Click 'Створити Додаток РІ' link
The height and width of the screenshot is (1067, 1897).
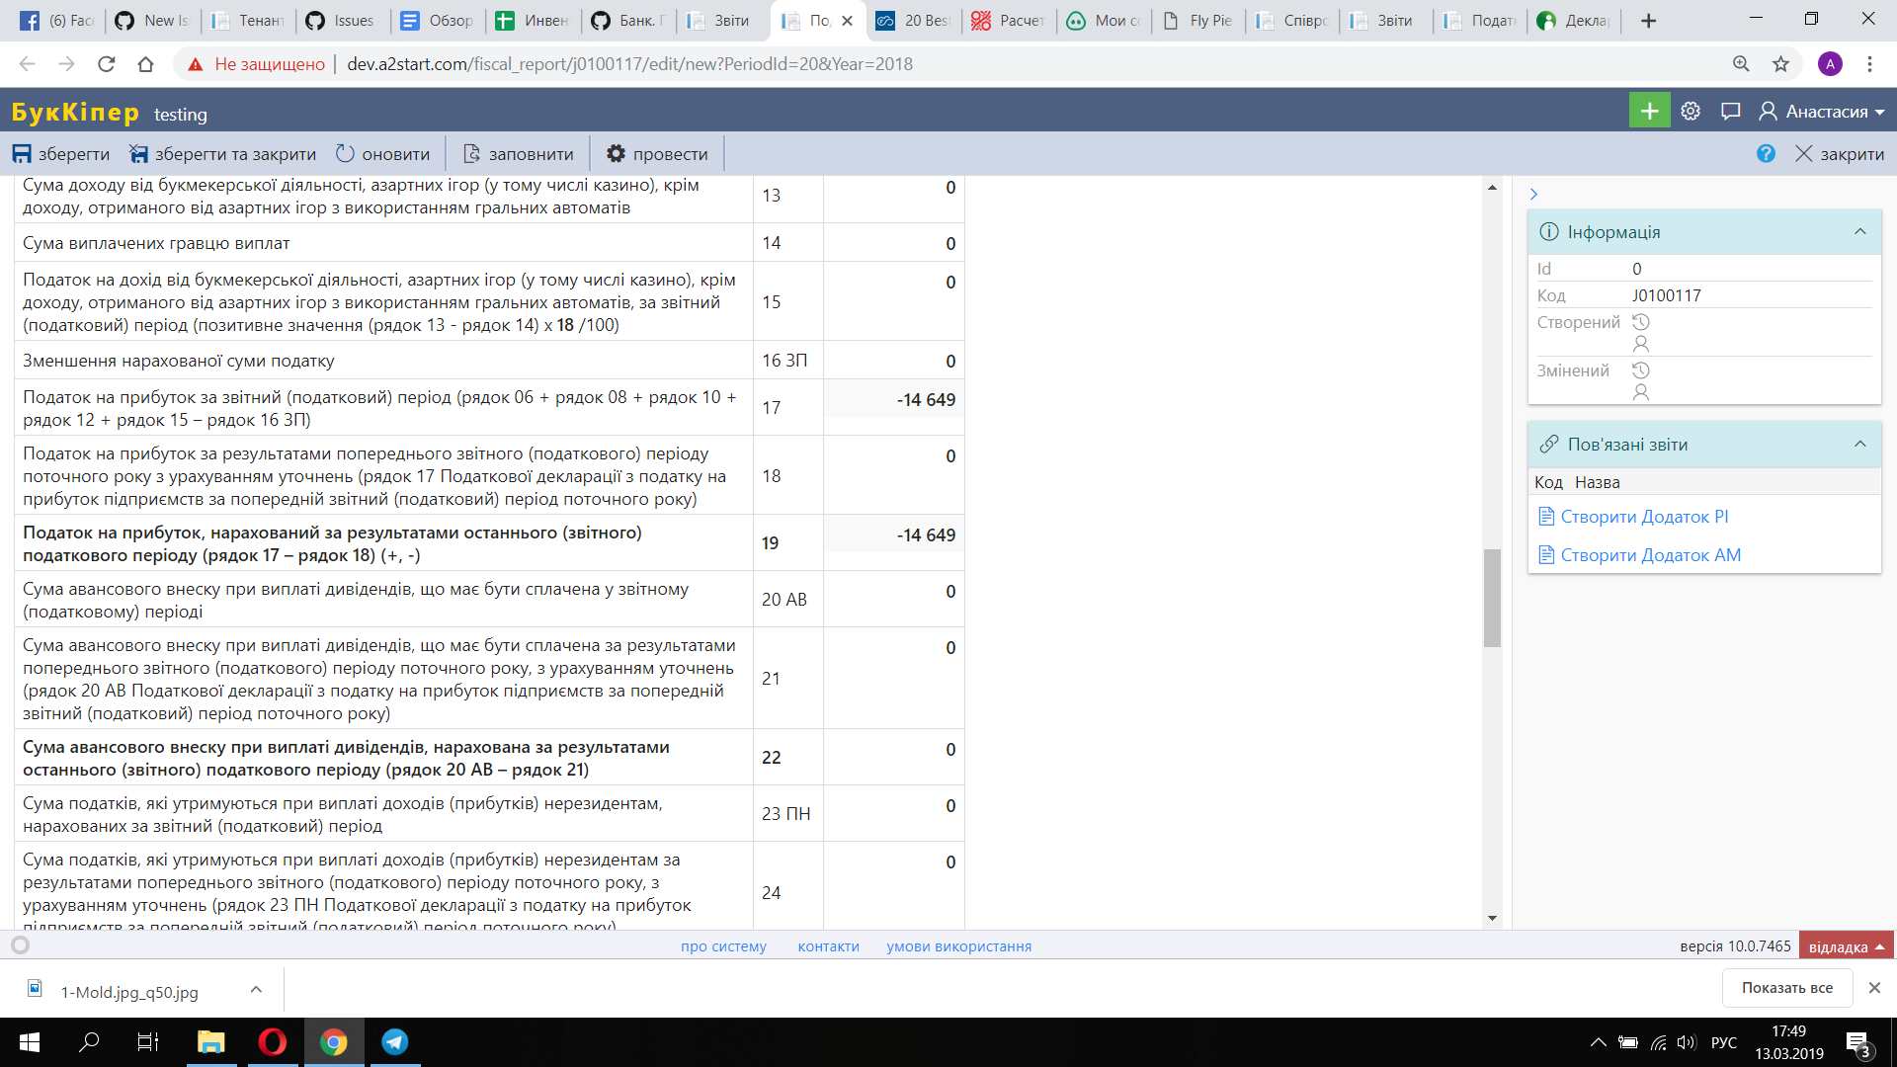(1644, 517)
